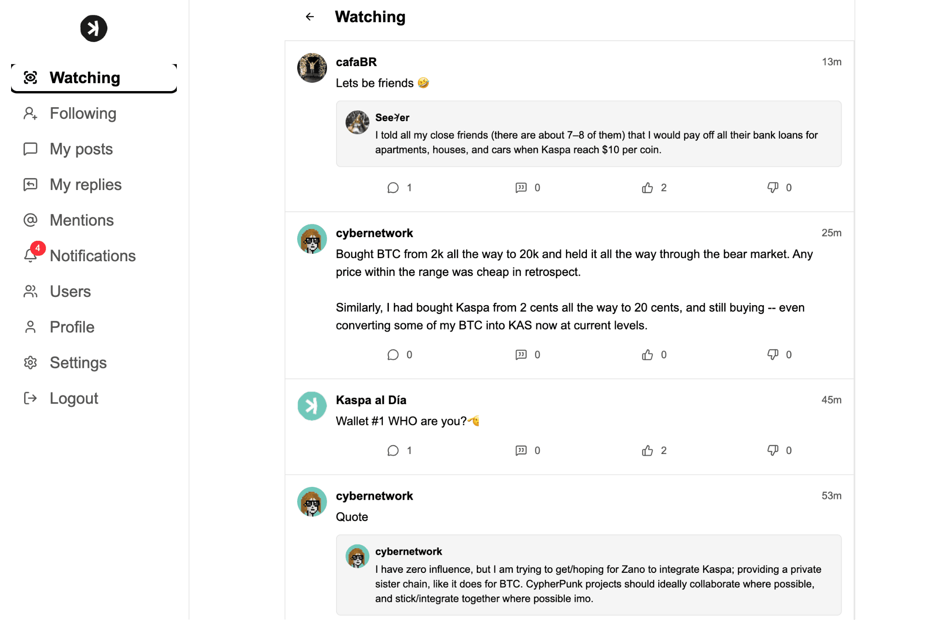
Task: Click cybernetwork's avatar on the 25m post
Action: tap(312, 239)
